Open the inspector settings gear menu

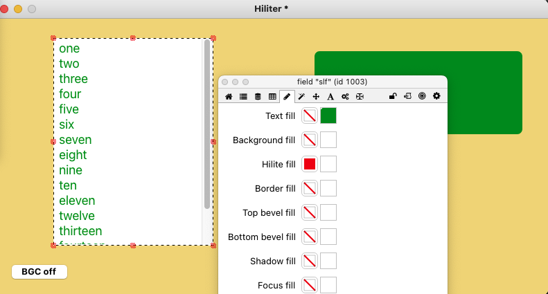[436, 97]
